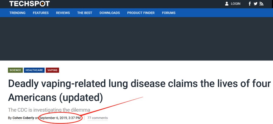
Task: Click the dark banner area below navigation
Action: point(136,39)
